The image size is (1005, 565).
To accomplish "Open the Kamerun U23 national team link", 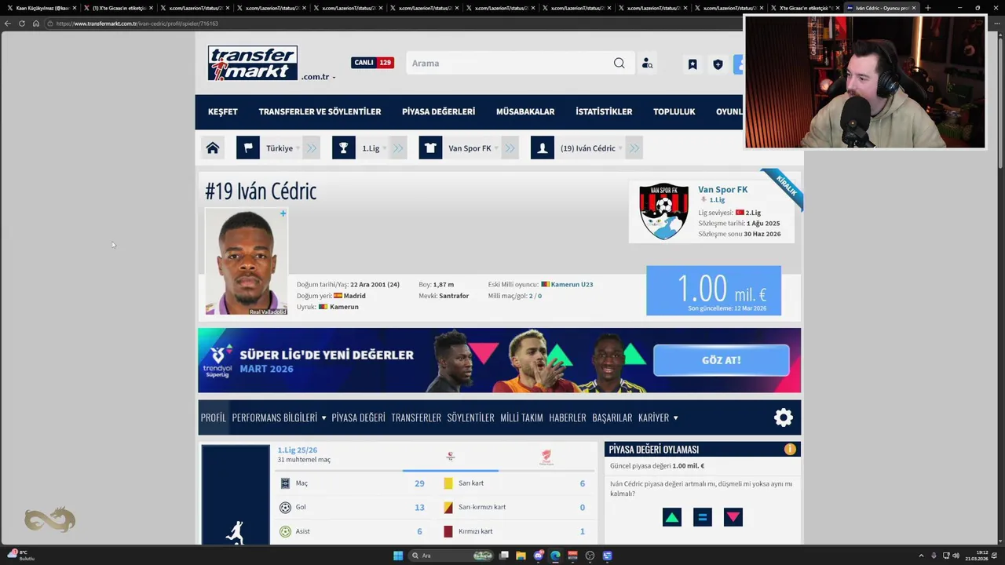I will point(572,284).
